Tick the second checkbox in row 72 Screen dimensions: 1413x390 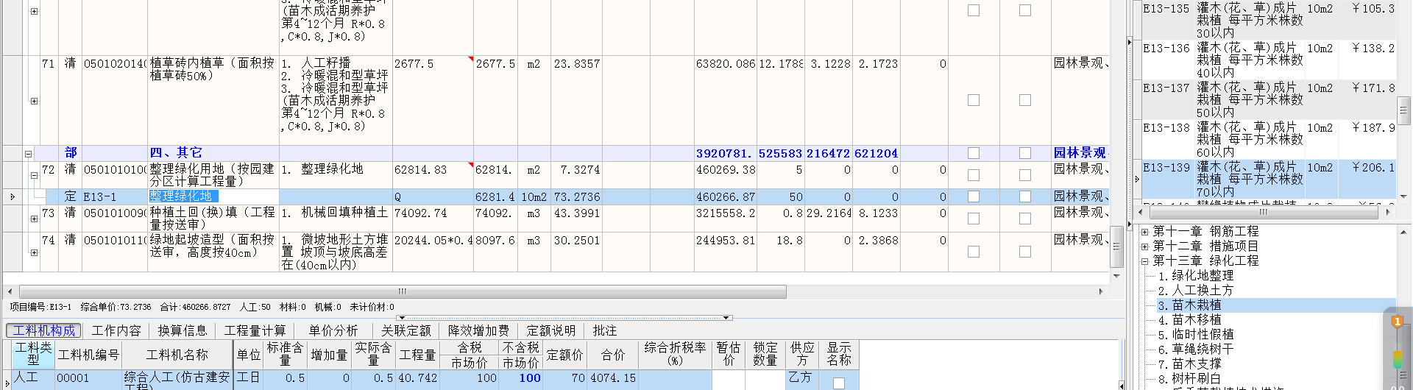(x=1025, y=175)
